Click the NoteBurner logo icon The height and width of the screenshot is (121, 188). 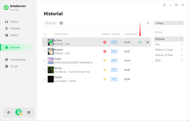(x=6, y=8)
